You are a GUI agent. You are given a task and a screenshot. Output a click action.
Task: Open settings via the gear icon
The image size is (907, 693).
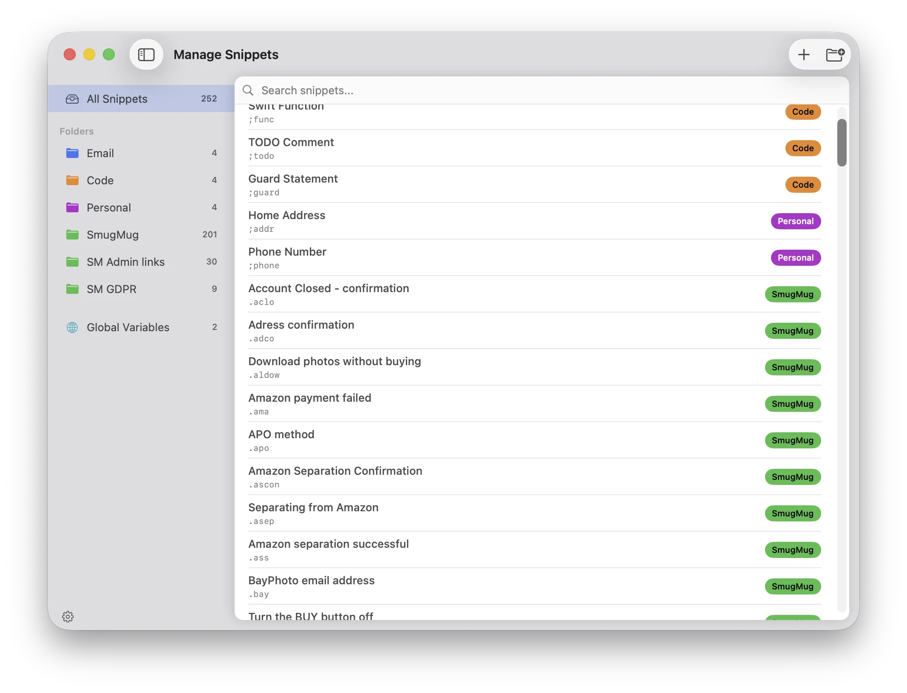point(68,617)
